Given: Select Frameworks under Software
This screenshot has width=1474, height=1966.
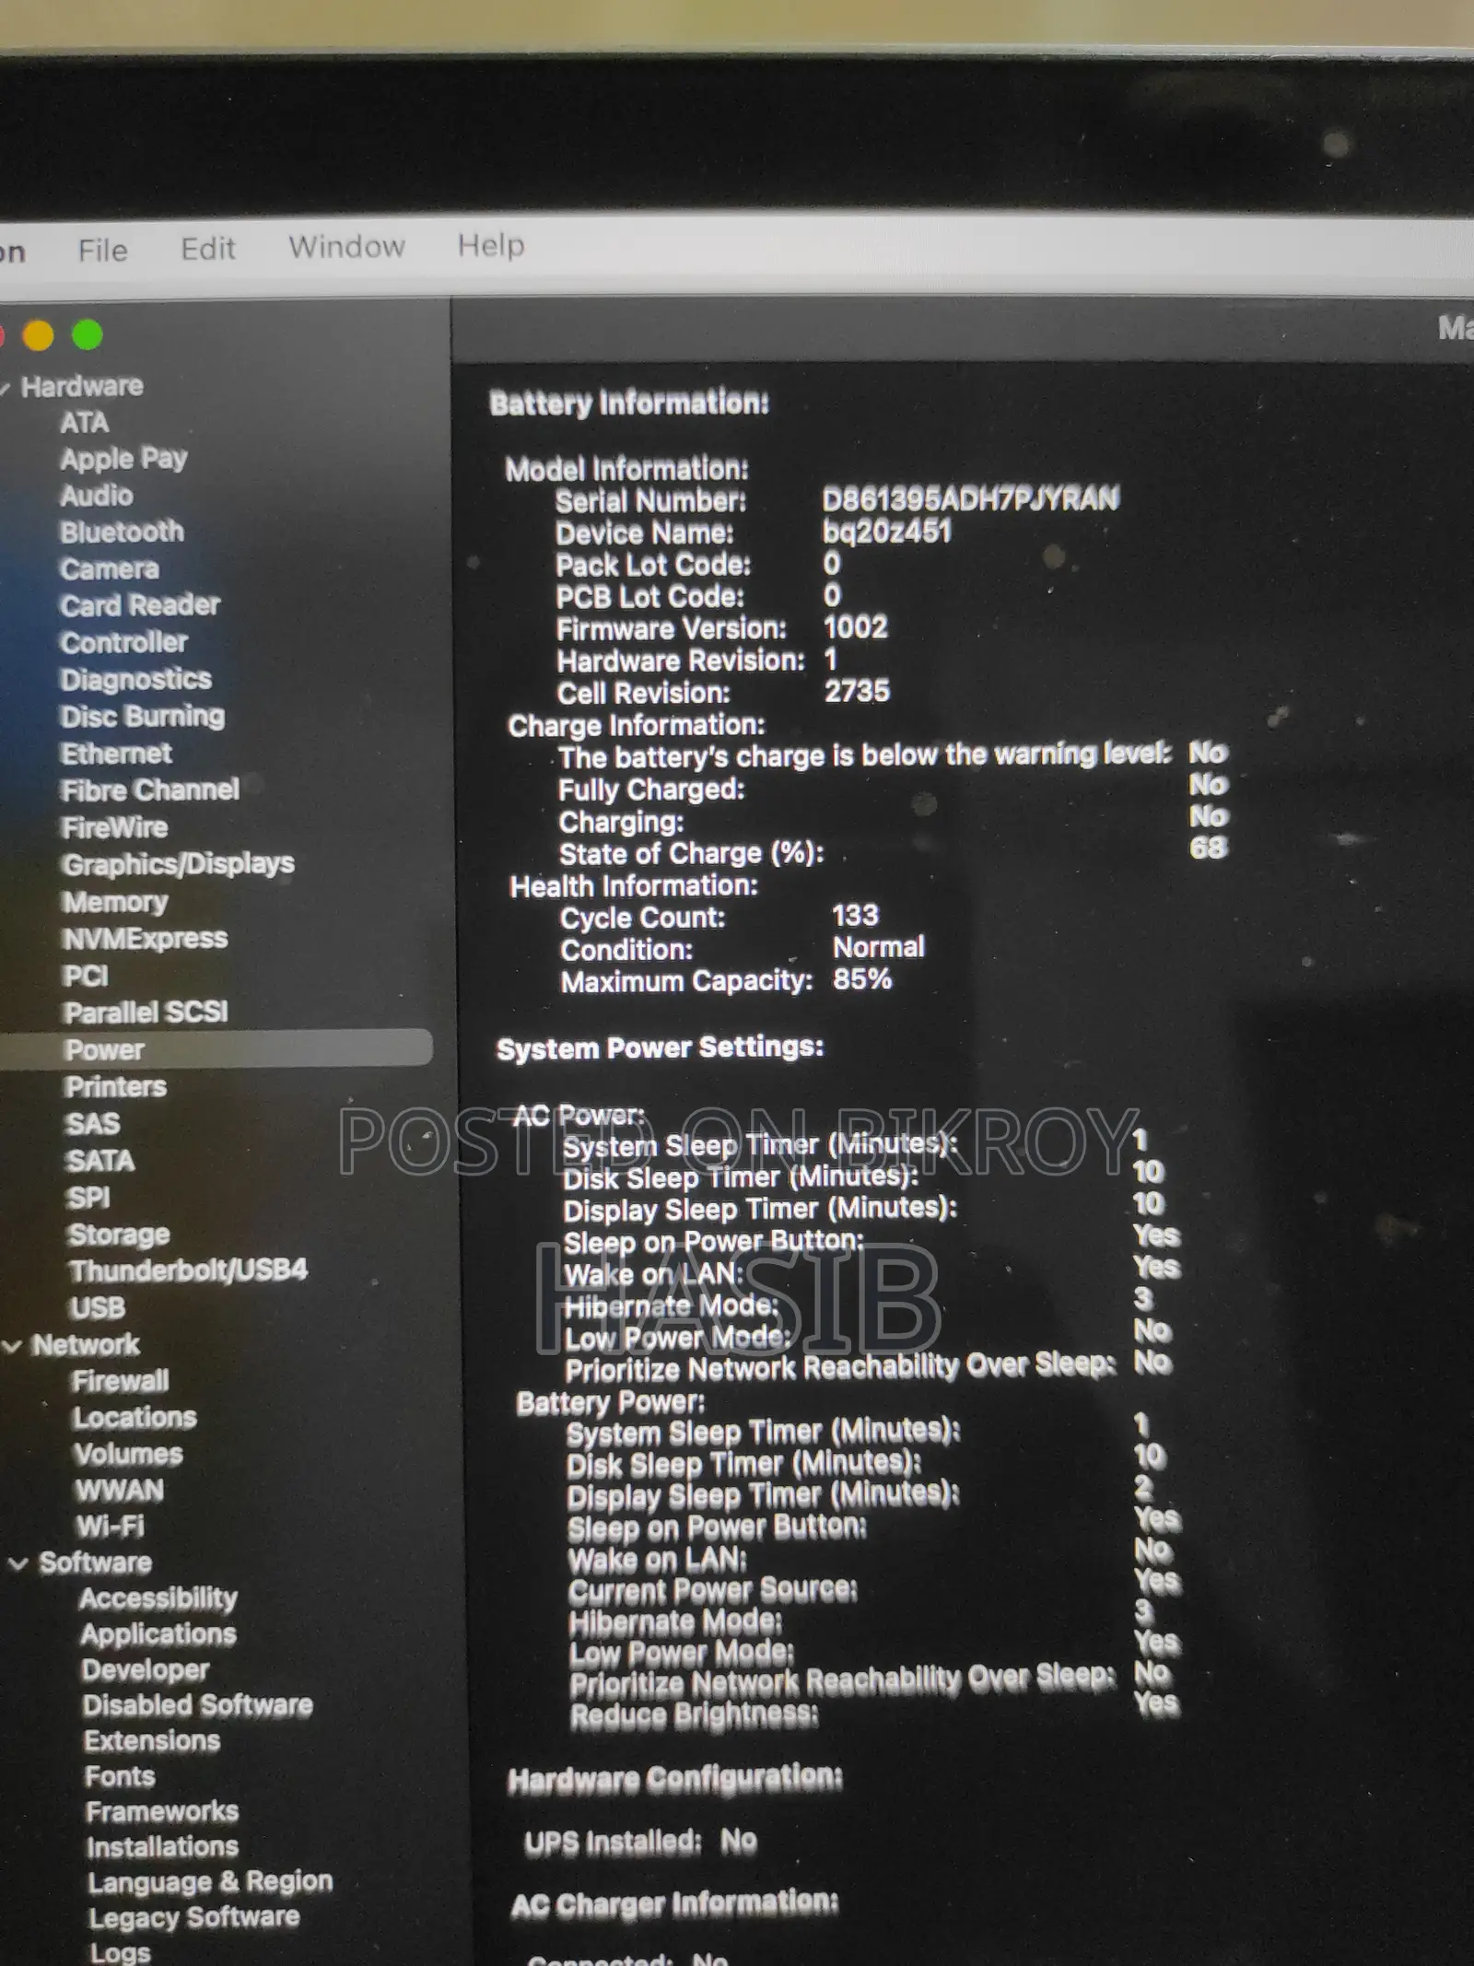Looking at the screenshot, I should coord(162,1812).
